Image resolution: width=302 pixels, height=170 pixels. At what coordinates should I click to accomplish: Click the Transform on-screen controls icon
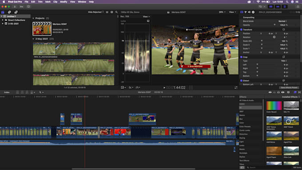click(283, 30)
